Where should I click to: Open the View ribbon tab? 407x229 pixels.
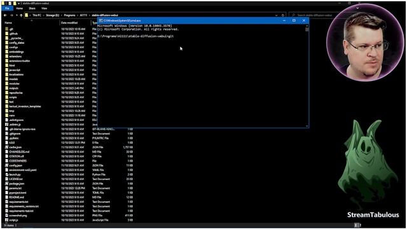(45, 8)
